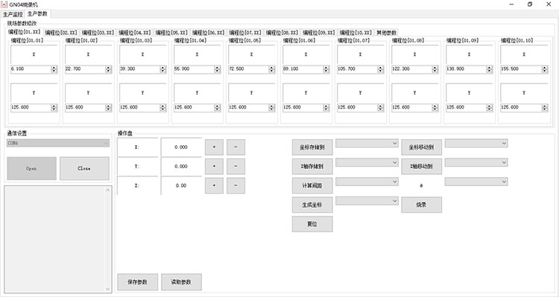Click the GN04 app icon in title bar
This screenshot has width=559, height=297.
4,4
